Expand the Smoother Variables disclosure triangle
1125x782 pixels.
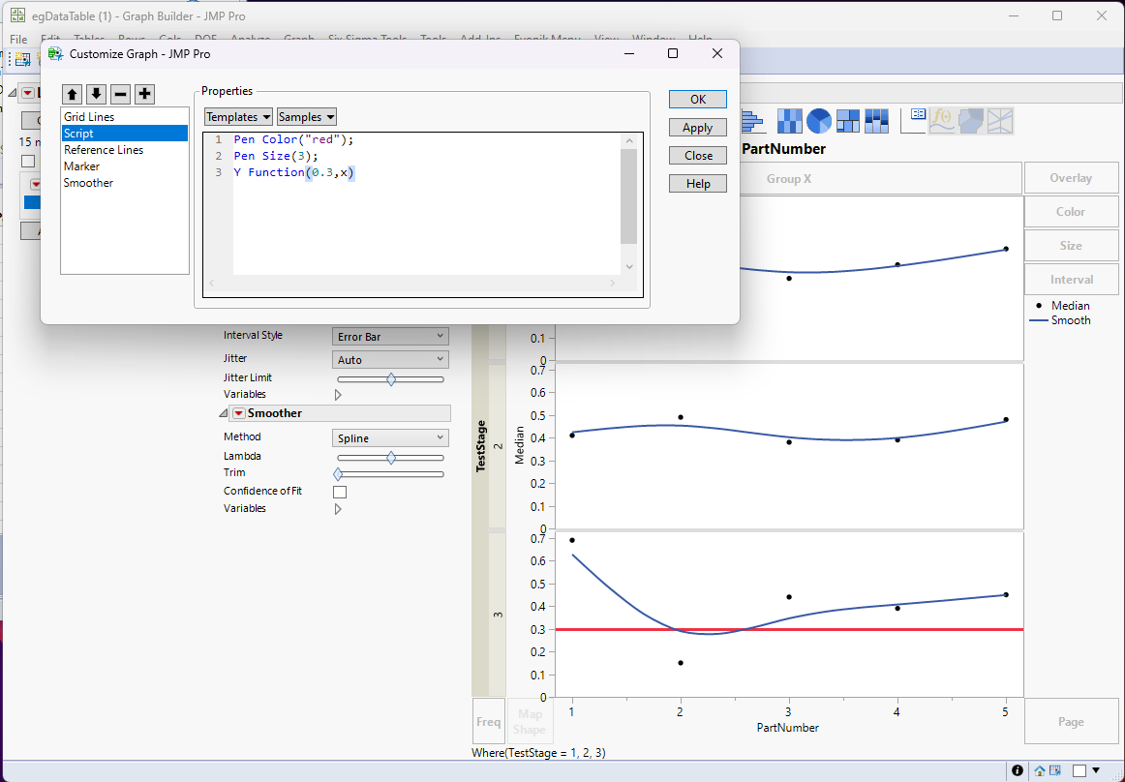[x=338, y=508]
